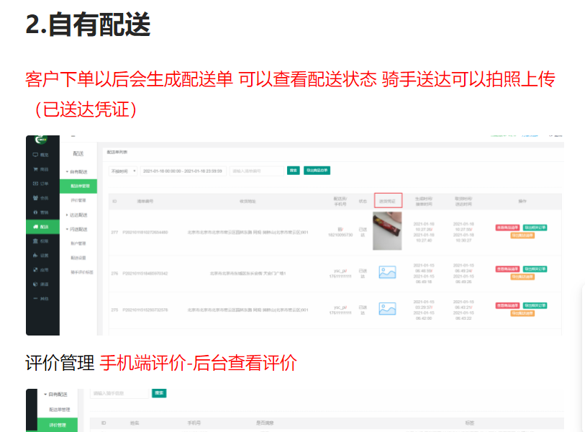This screenshot has width=585, height=432.
Task: Open 设置 via the sidebar icon
Action: point(35,256)
